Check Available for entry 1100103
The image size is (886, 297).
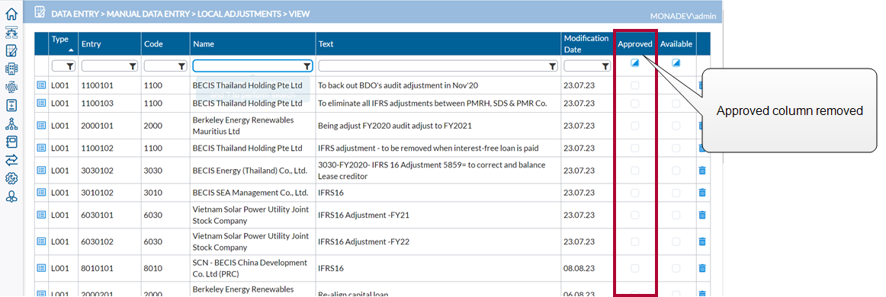[676, 104]
